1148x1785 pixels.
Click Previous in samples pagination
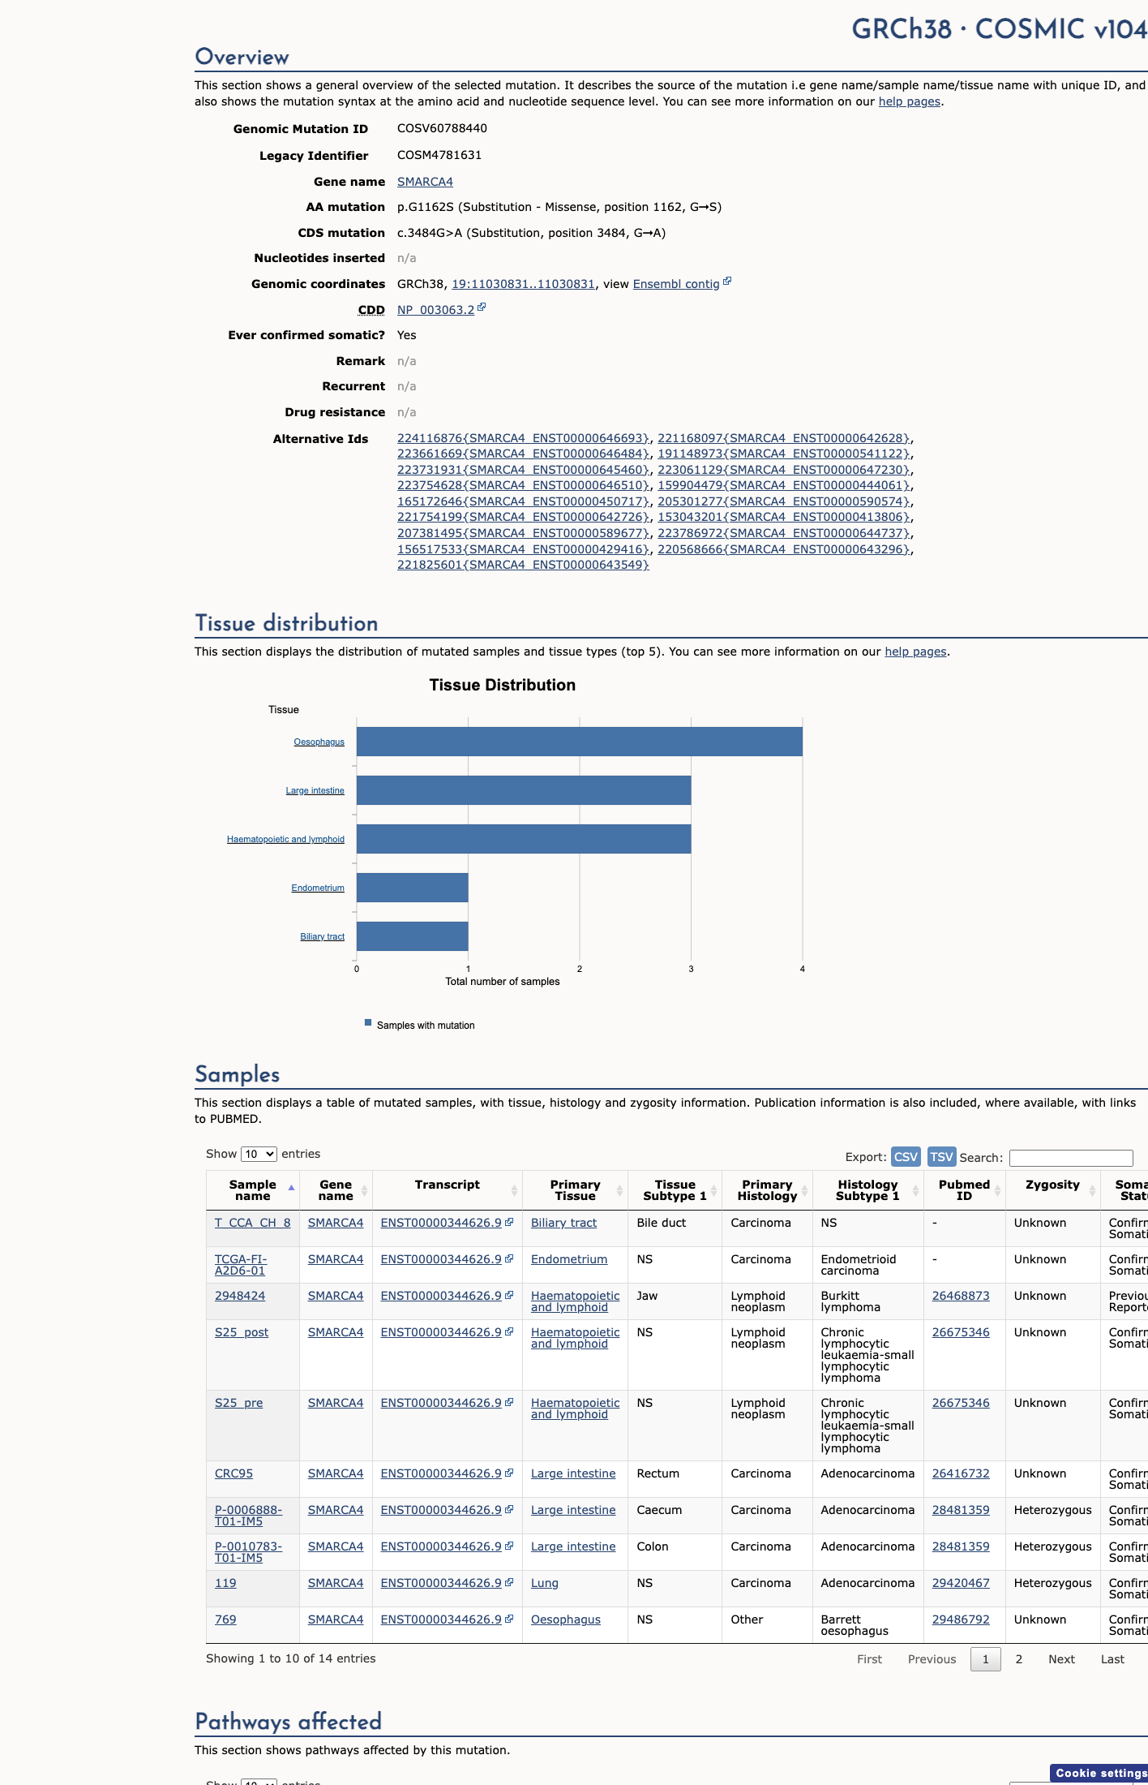932,1659
